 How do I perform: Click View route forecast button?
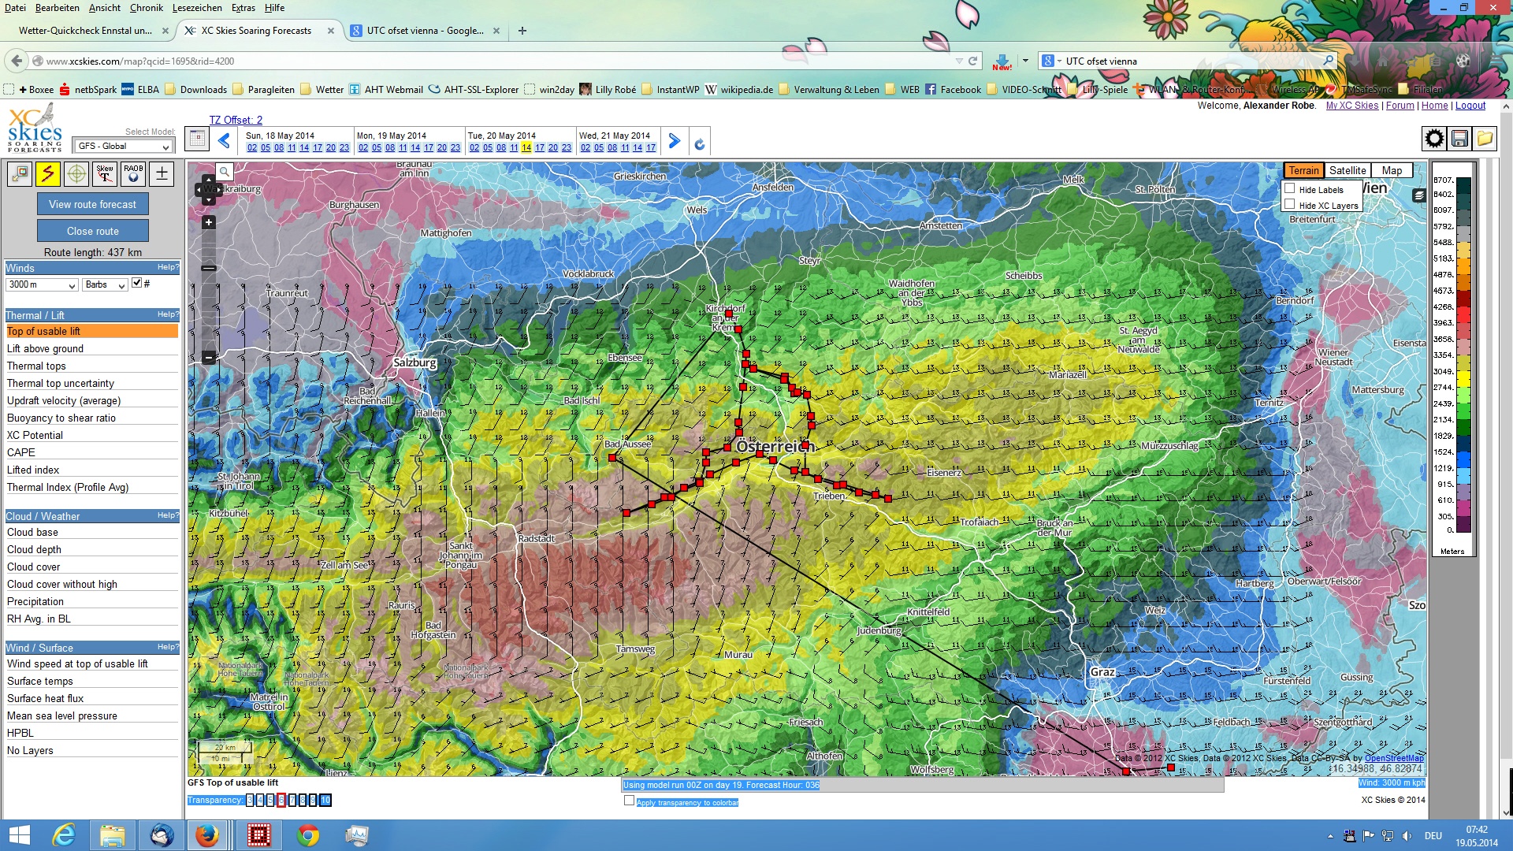coord(93,204)
